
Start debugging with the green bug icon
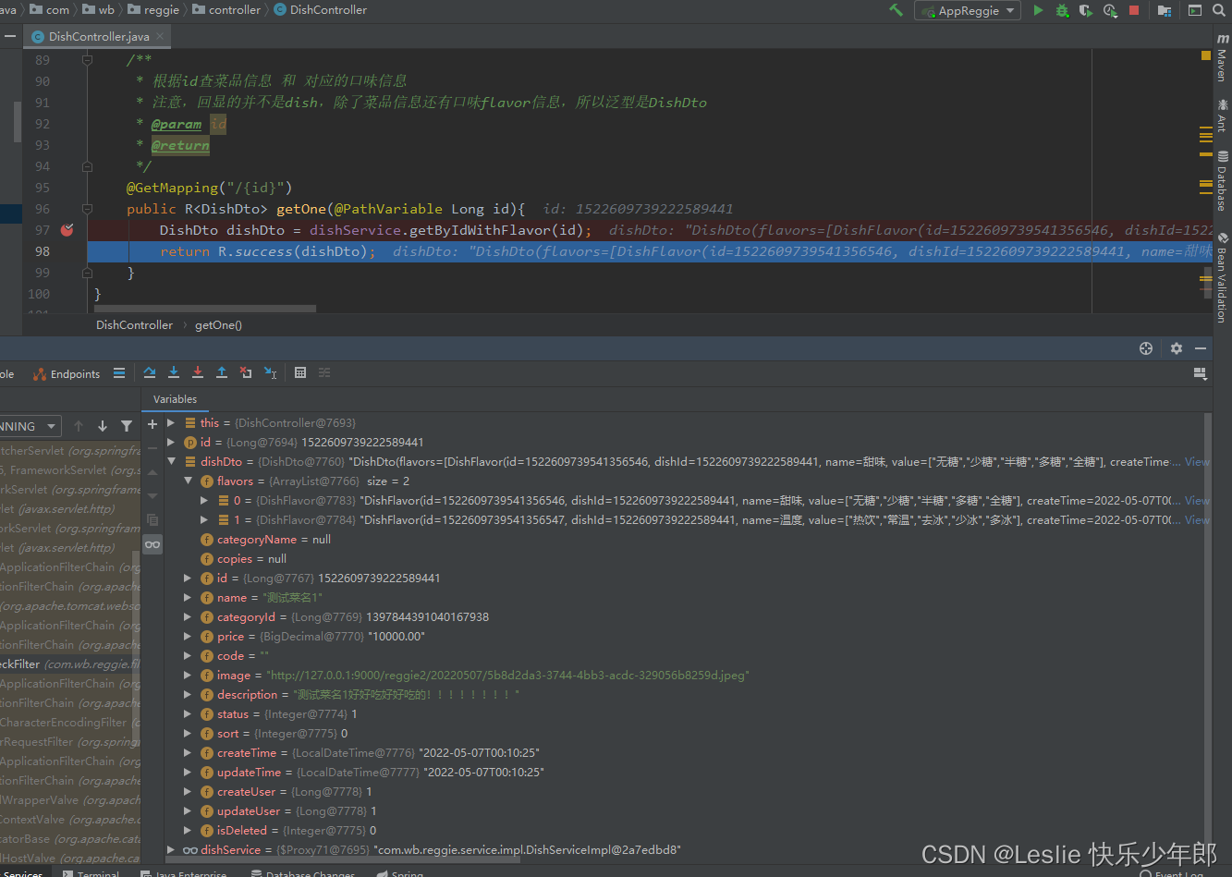click(1062, 10)
